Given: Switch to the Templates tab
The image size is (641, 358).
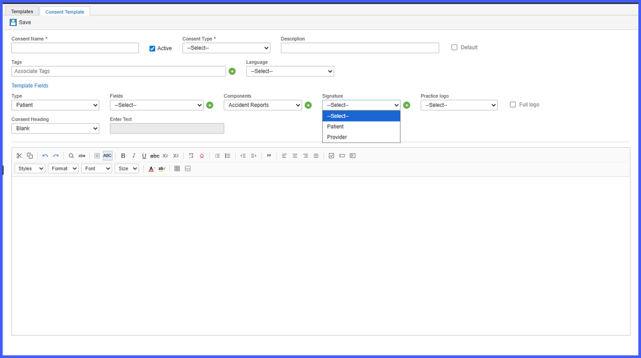Looking at the screenshot, I should (x=22, y=11).
